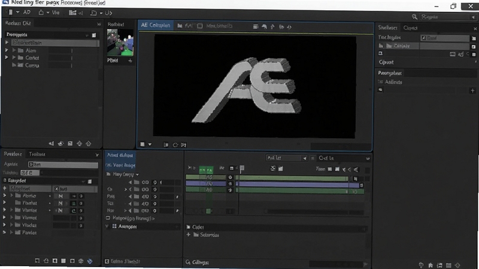Click the search input field at top right
This screenshot has height=269, width=479.
coord(448,17)
